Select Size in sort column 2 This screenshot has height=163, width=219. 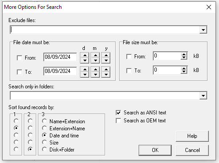coord(30,142)
